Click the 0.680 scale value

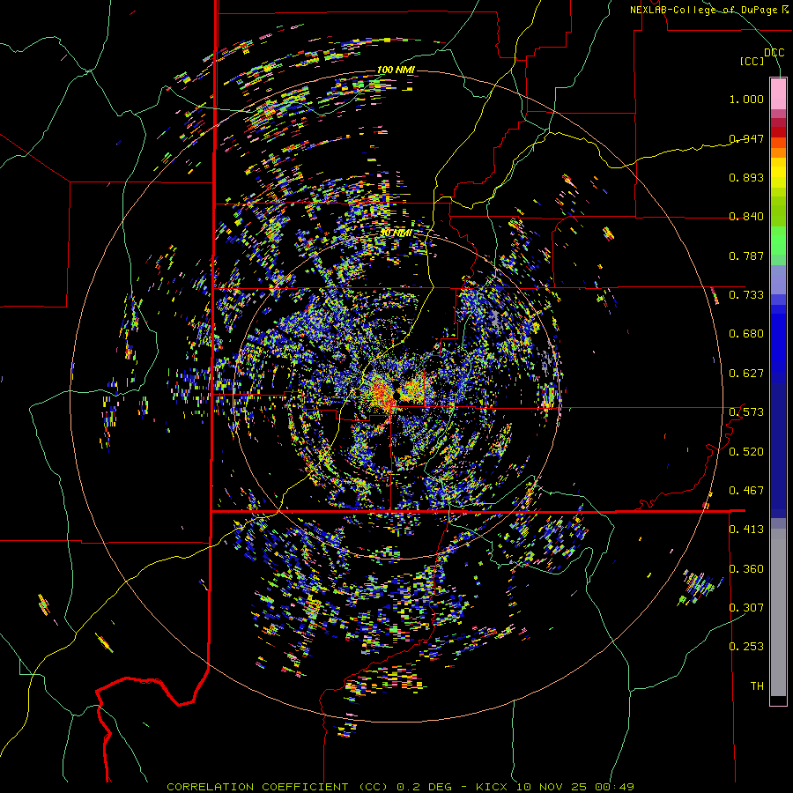tap(746, 334)
